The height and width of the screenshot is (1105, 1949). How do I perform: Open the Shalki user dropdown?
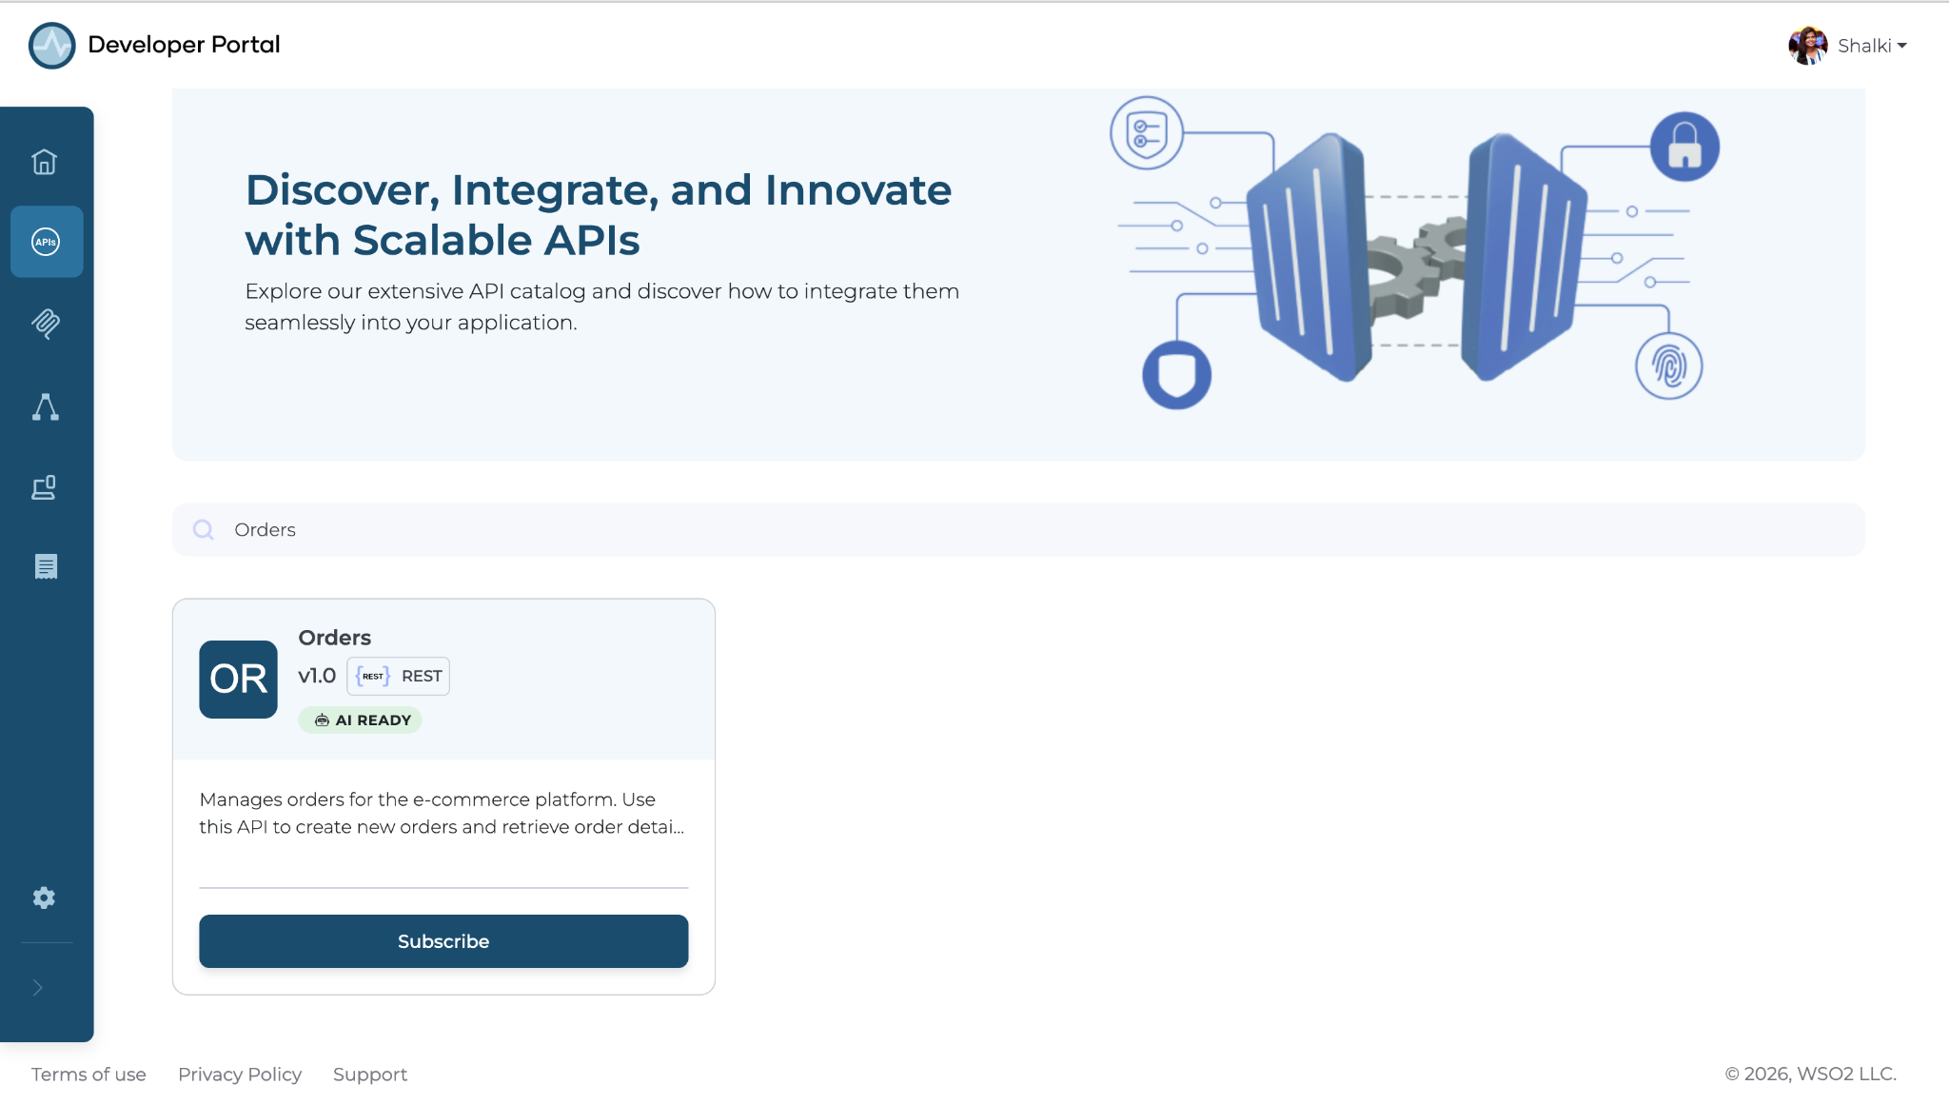(x=1872, y=46)
